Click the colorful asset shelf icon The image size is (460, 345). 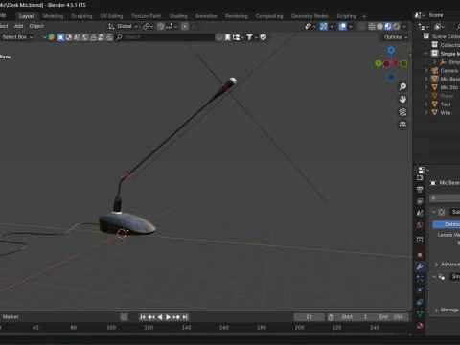tap(52, 37)
